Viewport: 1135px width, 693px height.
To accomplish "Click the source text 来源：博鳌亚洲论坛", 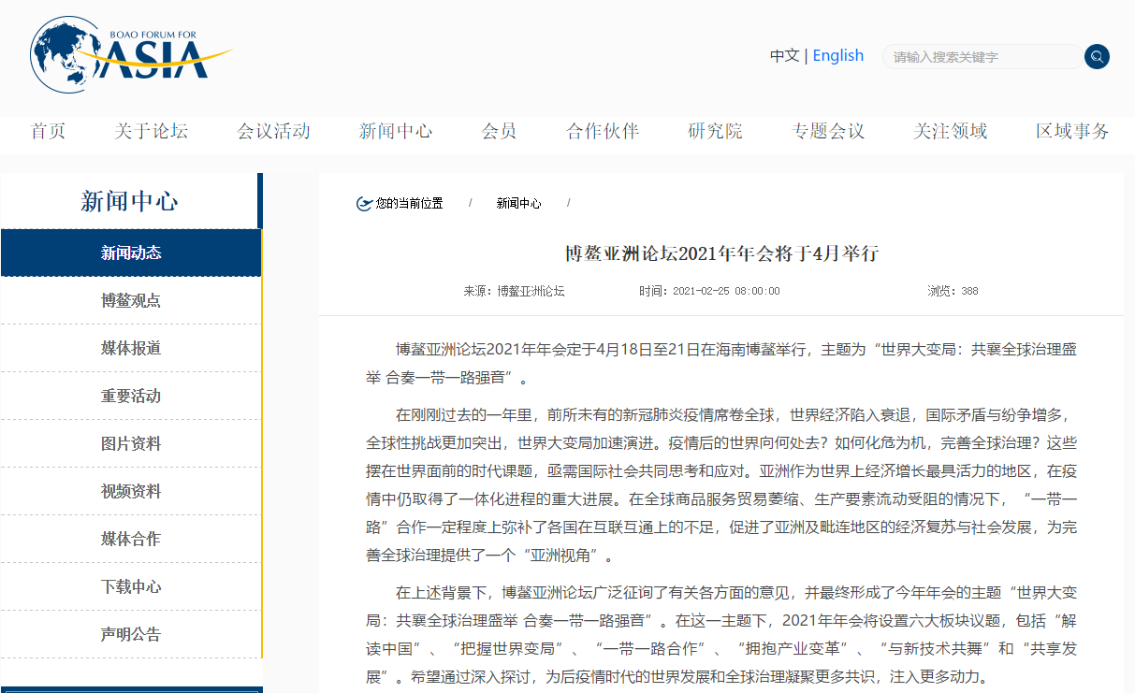I will coord(514,292).
